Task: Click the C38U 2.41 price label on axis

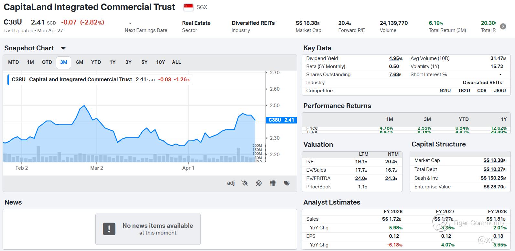Action: click(281, 120)
